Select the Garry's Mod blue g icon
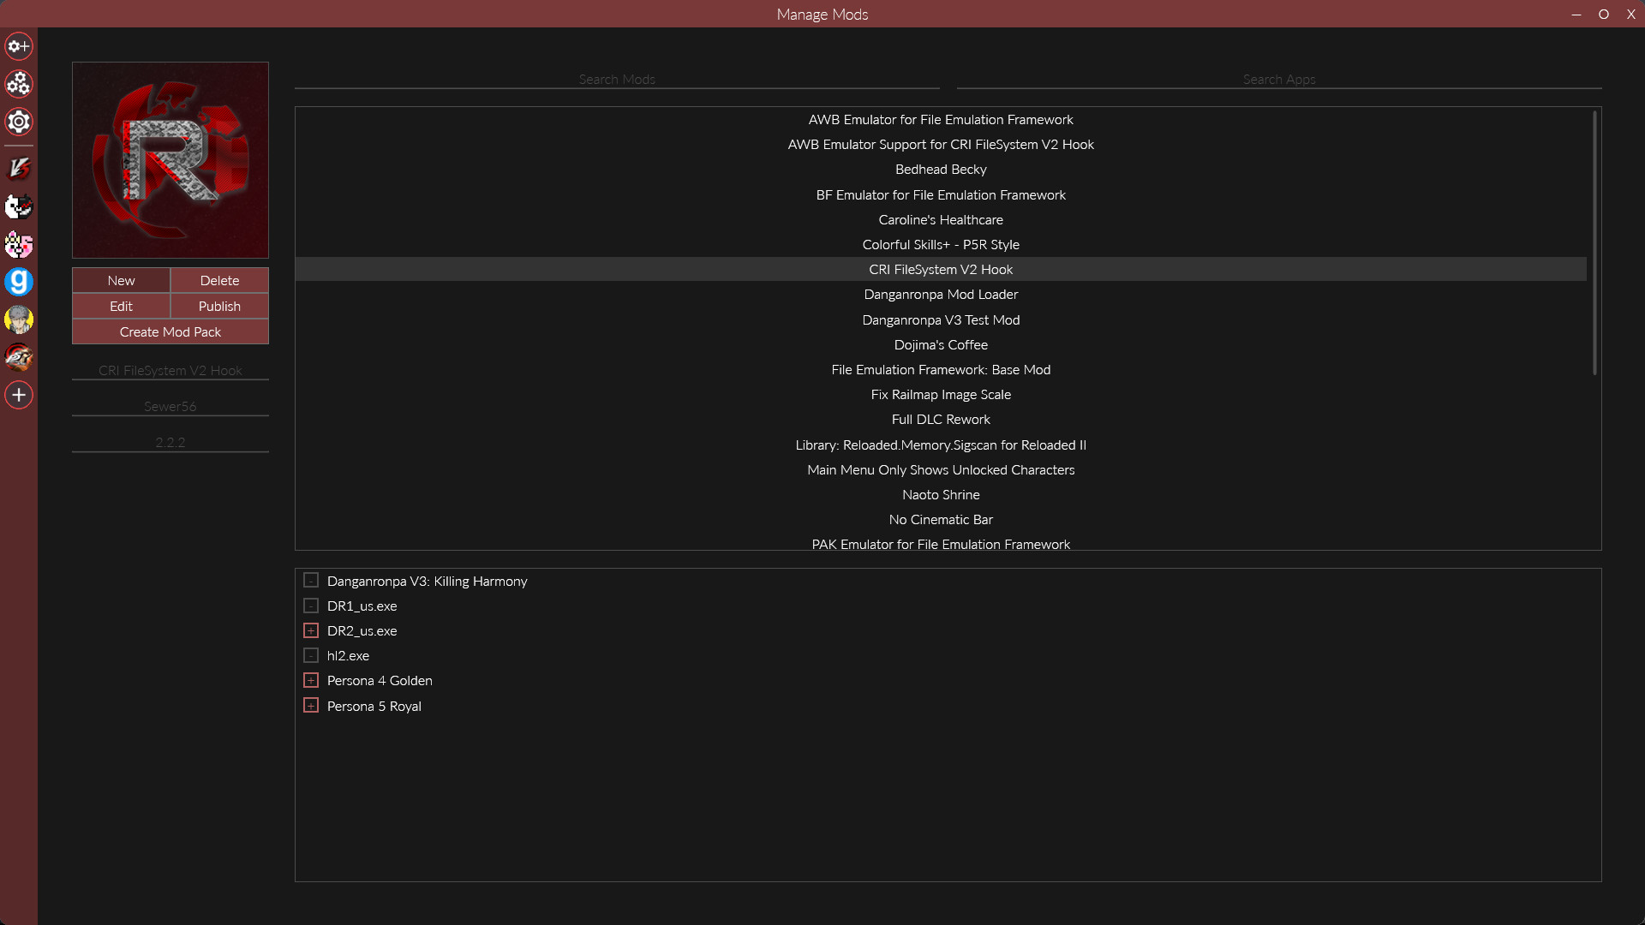The image size is (1645, 925). (19, 282)
